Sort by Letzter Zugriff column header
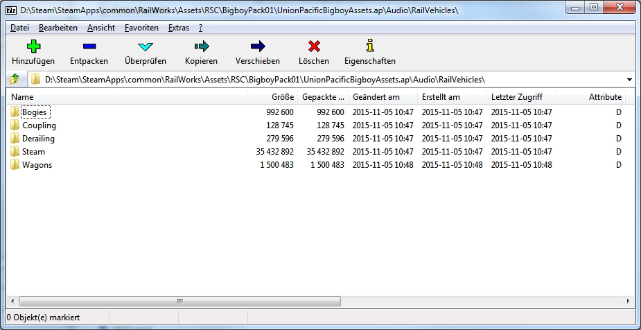This screenshot has width=641, height=330. click(x=521, y=97)
